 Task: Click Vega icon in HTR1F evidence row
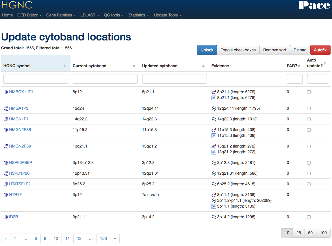214,206
